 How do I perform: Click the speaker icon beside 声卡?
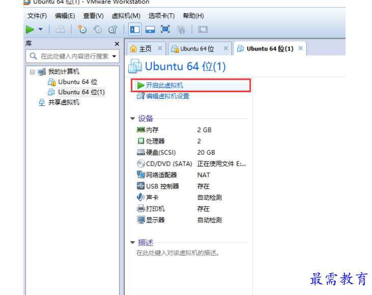coord(140,197)
